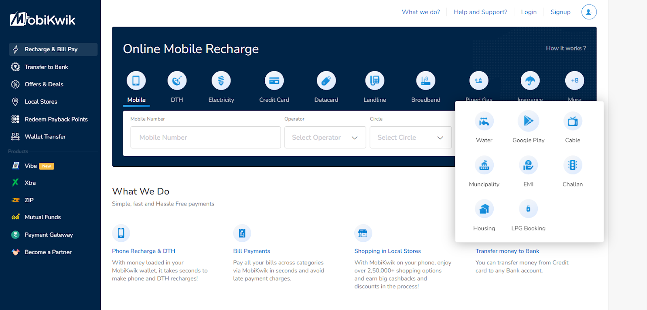This screenshot has width=647, height=310.
Task: Open the Shopping in Local Stores link
Action: pos(387,251)
